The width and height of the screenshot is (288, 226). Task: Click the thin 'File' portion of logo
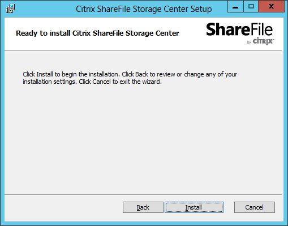pyautogui.click(x=261, y=29)
